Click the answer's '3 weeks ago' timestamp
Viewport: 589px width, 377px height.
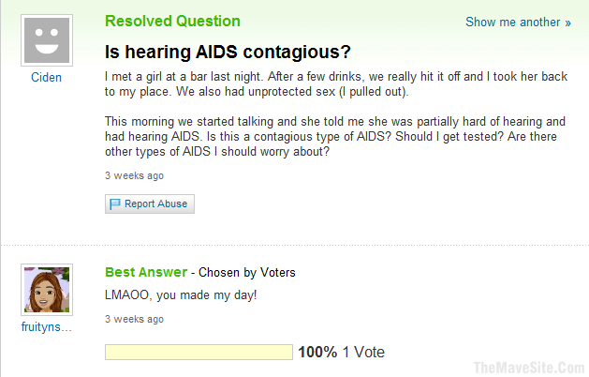pos(134,319)
